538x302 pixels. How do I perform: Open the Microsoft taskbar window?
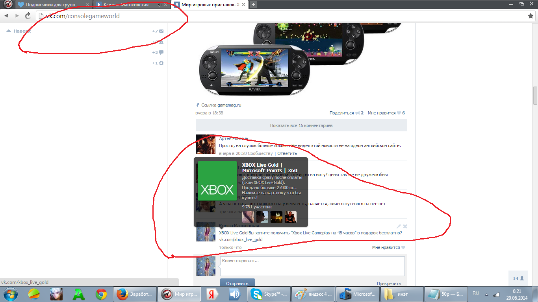pyautogui.click(x=358, y=294)
